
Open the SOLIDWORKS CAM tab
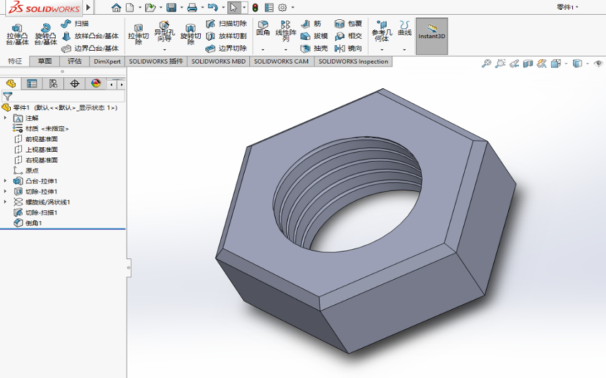click(x=281, y=62)
